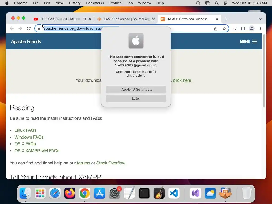Open the Apple menu
This screenshot has width=272, height=204.
pos(7,3)
